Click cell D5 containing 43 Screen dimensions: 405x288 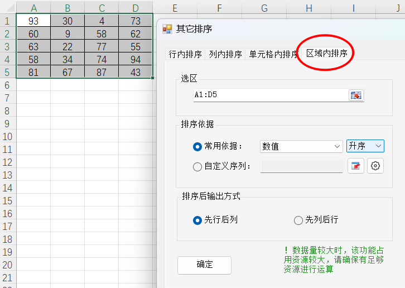click(x=136, y=72)
